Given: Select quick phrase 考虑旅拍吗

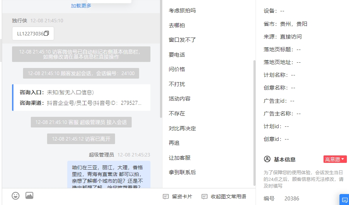Looking at the screenshot, I should 182,11.
